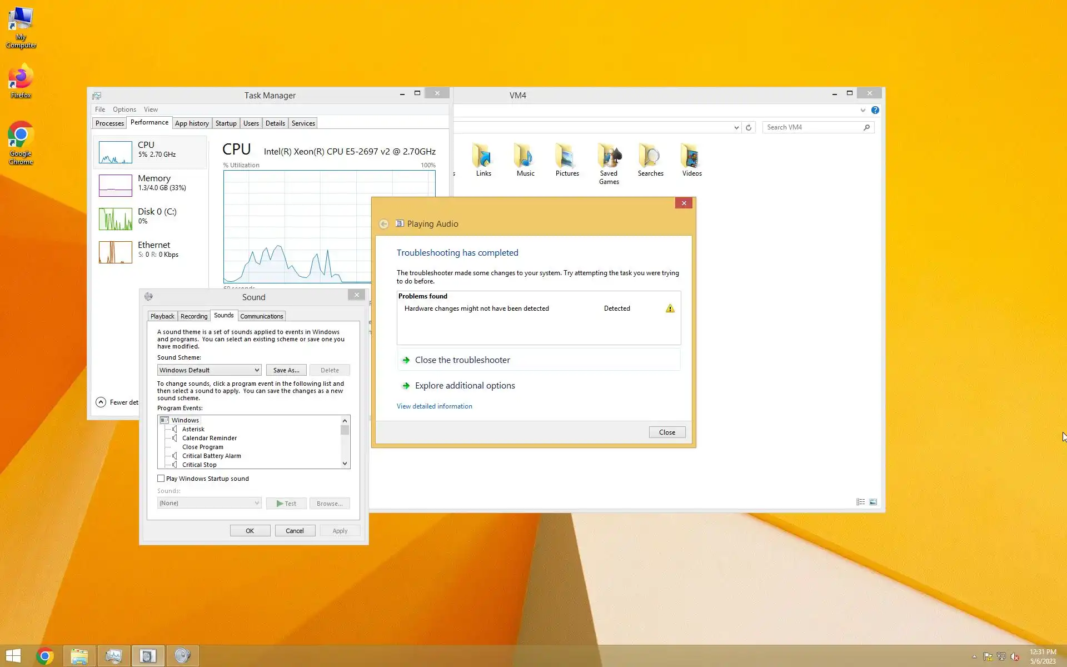
Task: Click the muted volume tray icon
Action: click(x=1015, y=656)
